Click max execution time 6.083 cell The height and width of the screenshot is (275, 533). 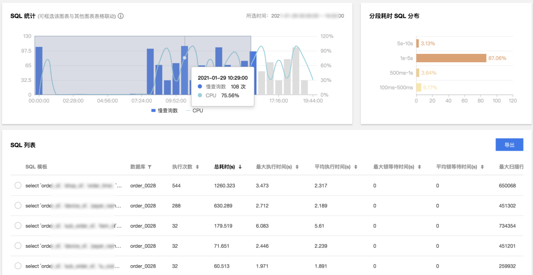coord(263,226)
